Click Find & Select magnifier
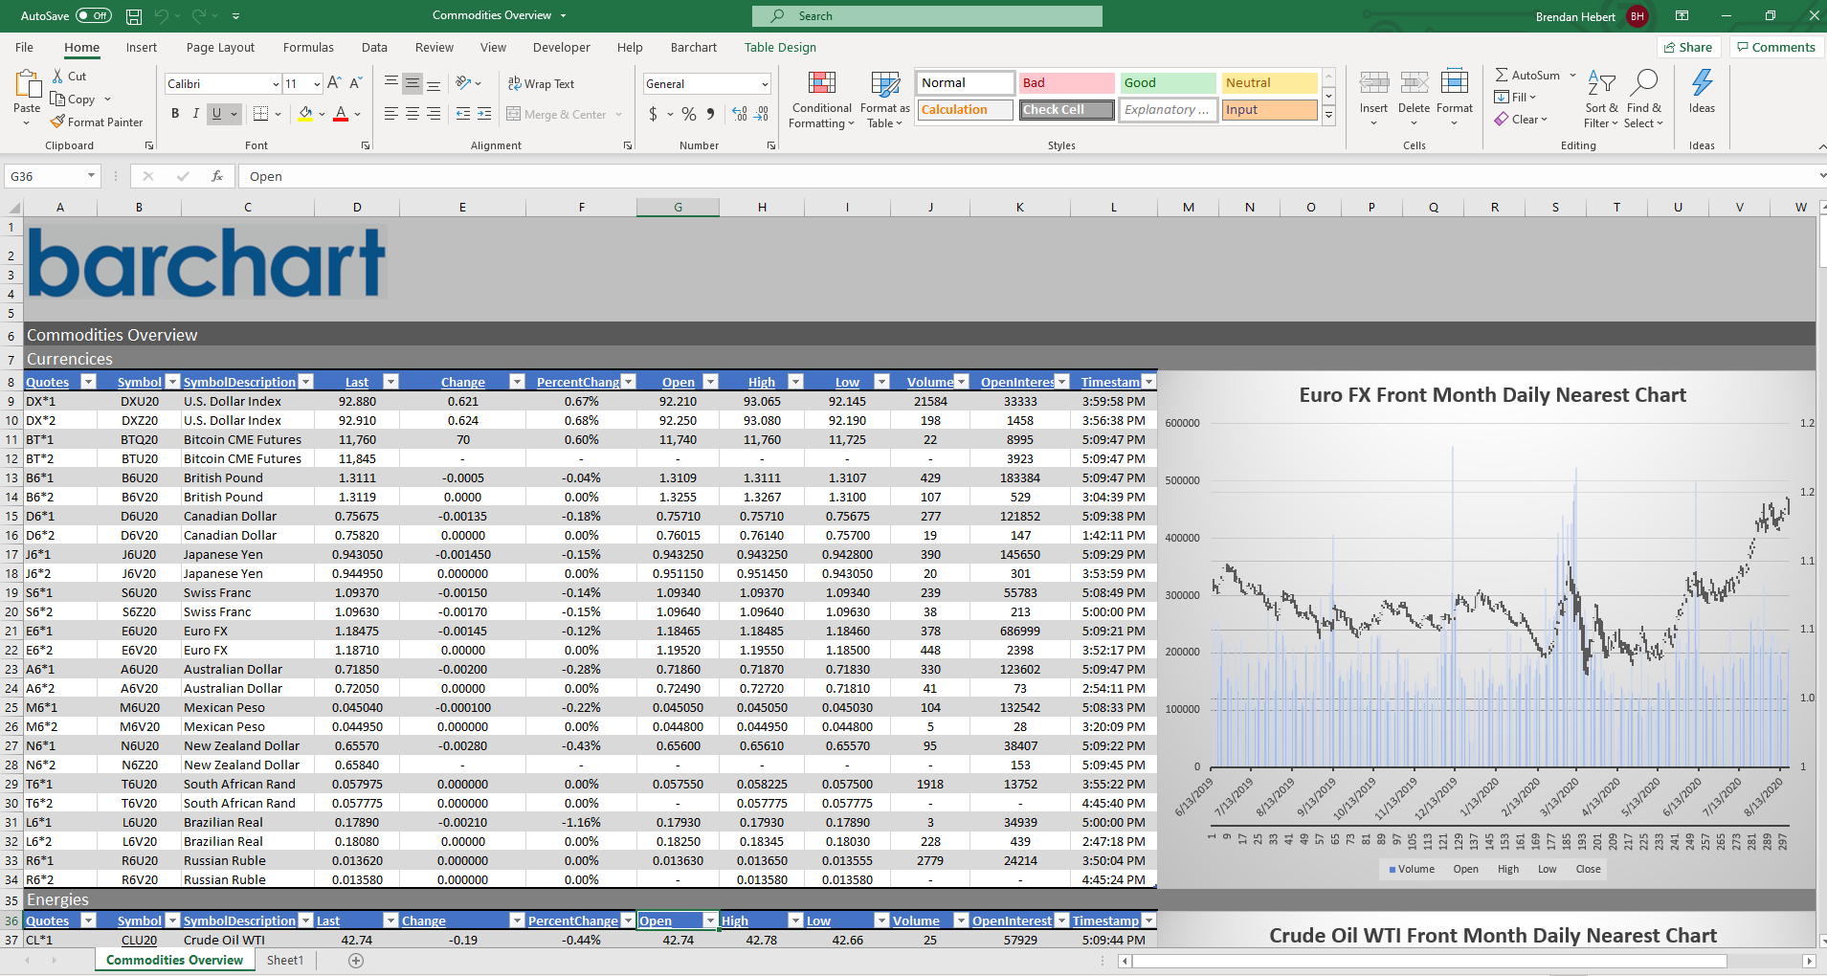 [1644, 84]
